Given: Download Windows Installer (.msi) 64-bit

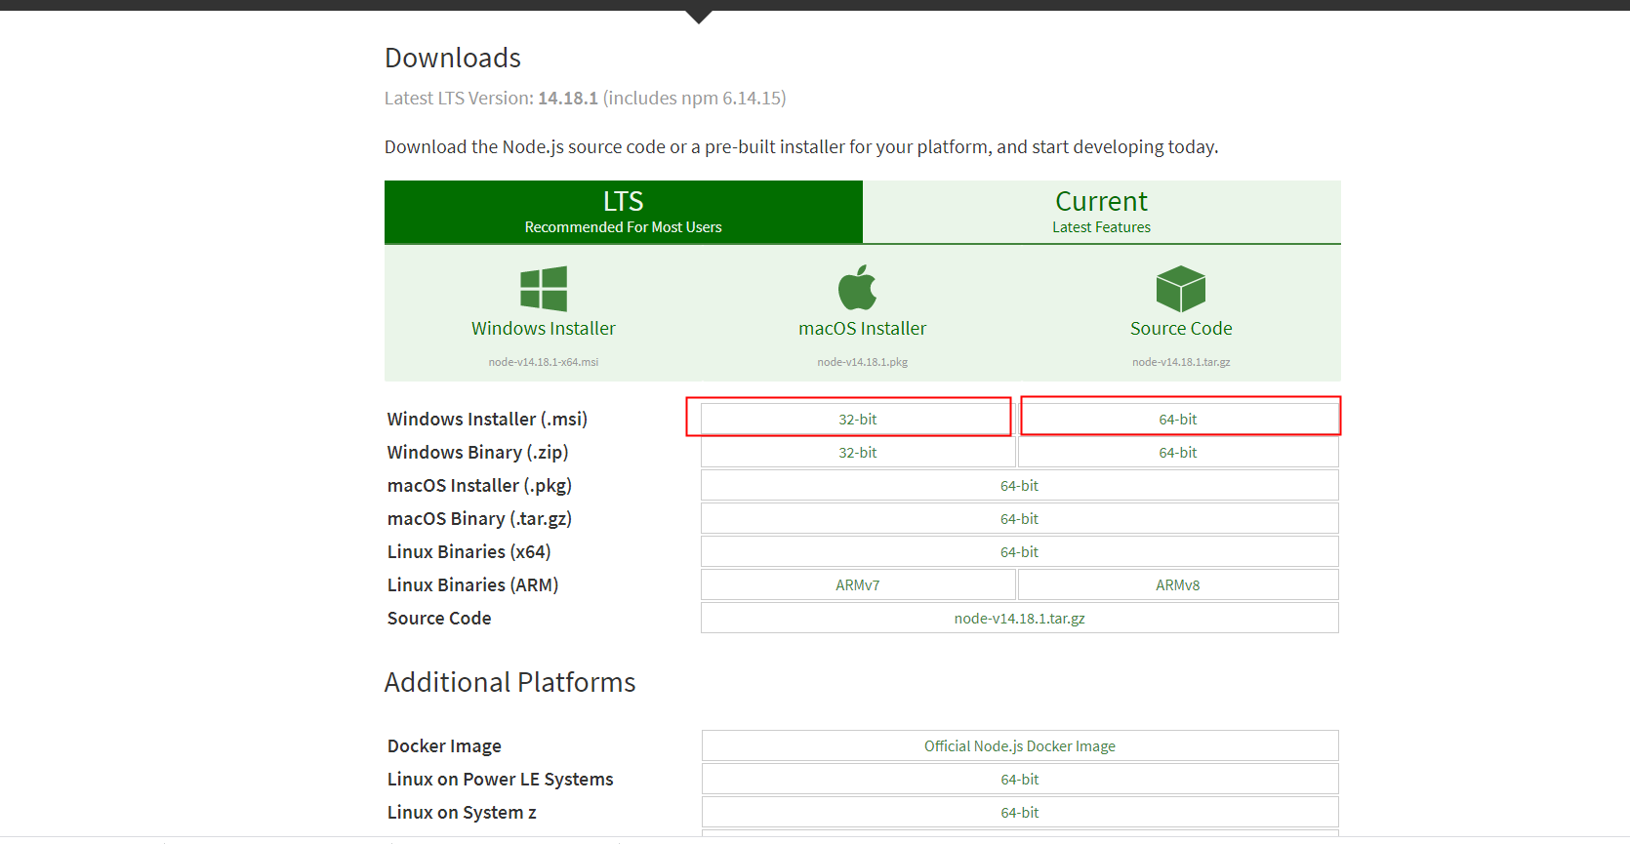Looking at the screenshot, I should (x=1178, y=420).
